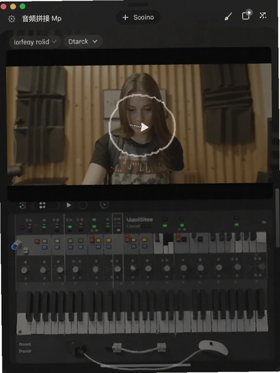The height and width of the screenshot is (373, 280).
Task: Click the 'Draaat' label at the bottom left
Action: tap(25, 351)
